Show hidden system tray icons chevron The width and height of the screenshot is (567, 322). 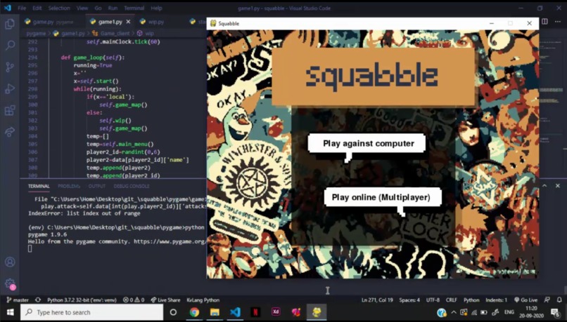pyautogui.click(x=454, y=312)
